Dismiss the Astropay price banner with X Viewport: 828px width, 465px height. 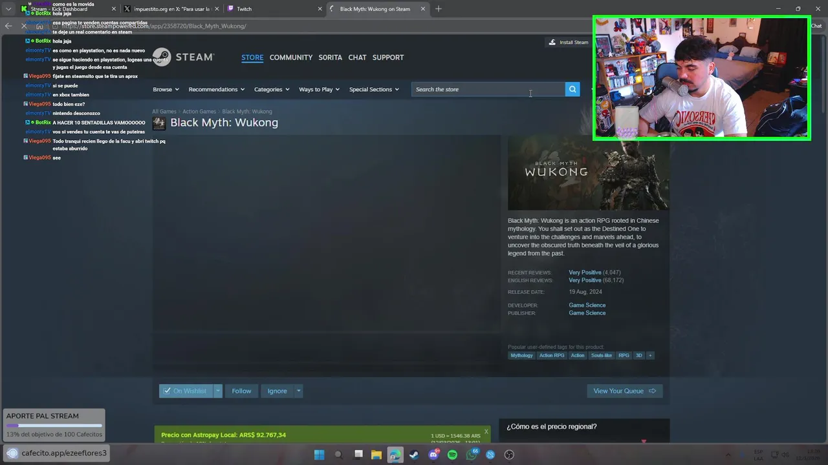[486, 431]
